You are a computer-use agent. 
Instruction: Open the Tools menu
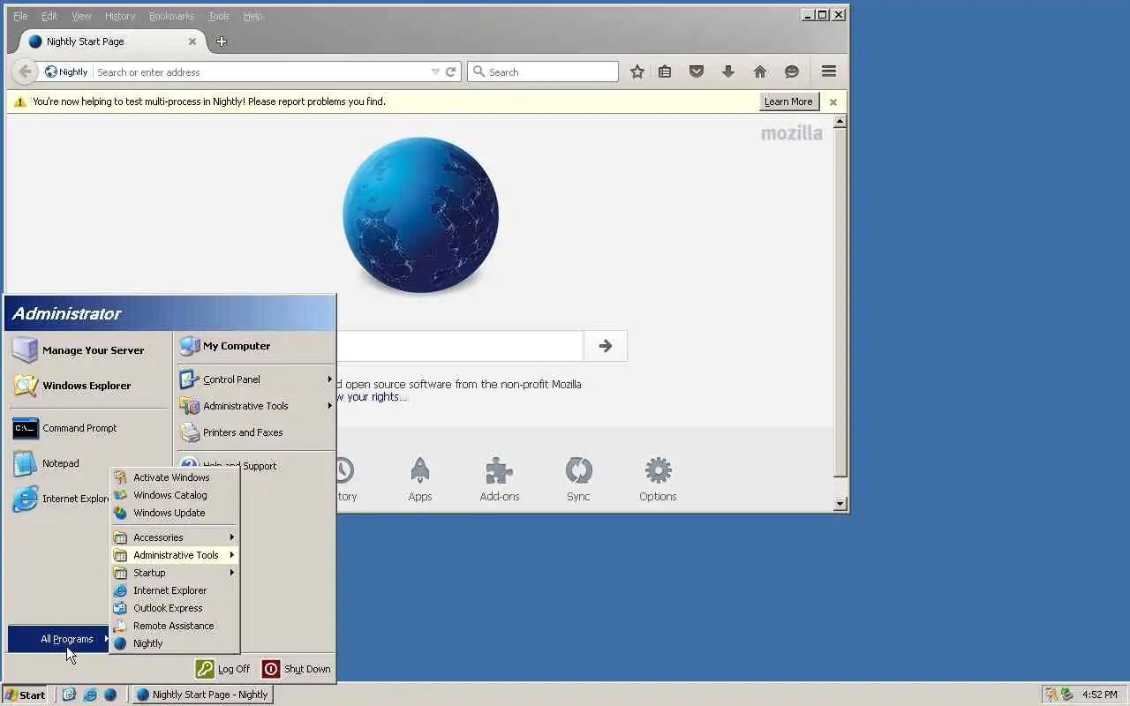(219, 16)
